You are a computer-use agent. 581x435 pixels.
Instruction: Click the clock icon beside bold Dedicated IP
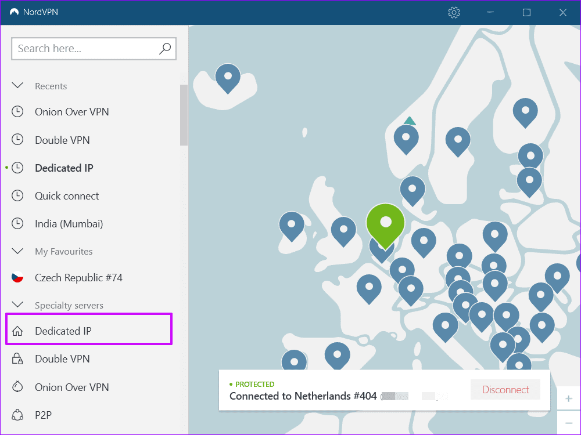tap(17, 168)
